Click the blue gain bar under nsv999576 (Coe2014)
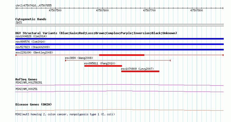Screen dimensions: 231x122 pyautogui.click(x=119, y=44)
